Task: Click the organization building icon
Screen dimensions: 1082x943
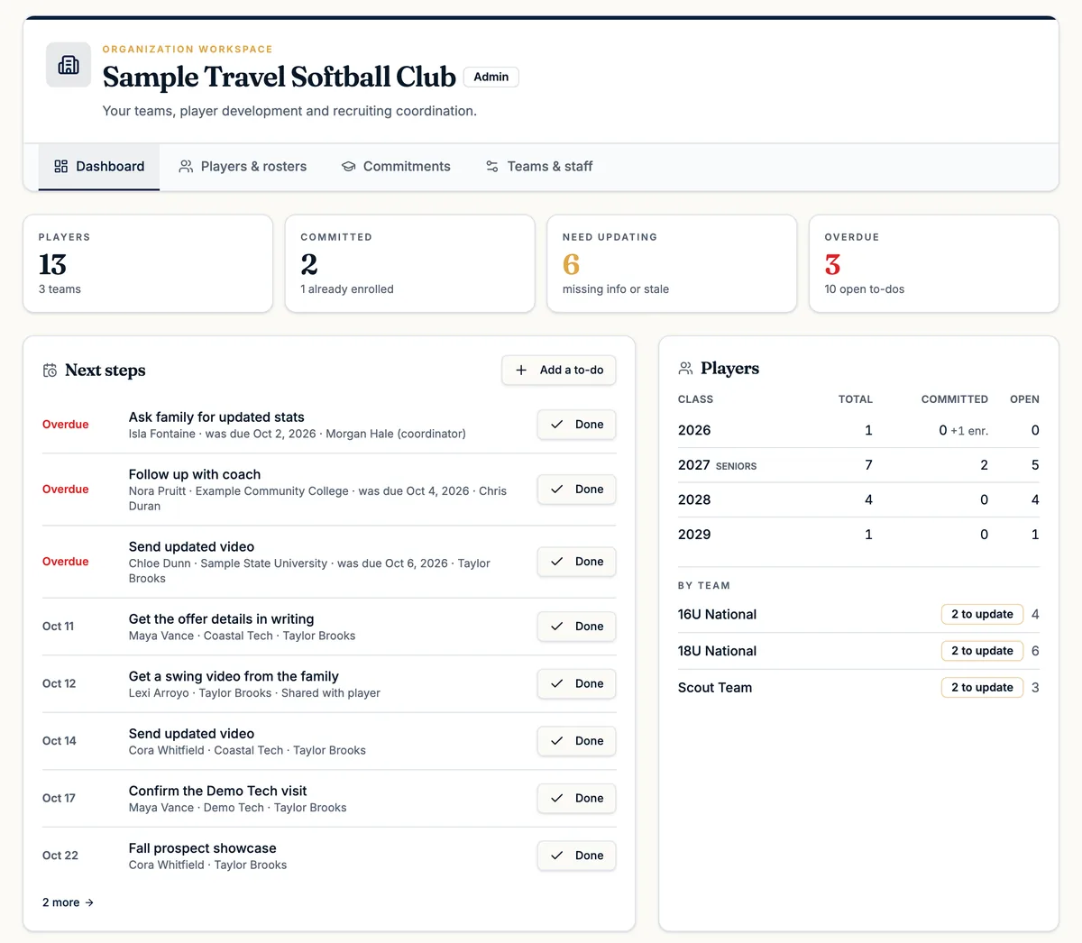Action: click(69, 65)
